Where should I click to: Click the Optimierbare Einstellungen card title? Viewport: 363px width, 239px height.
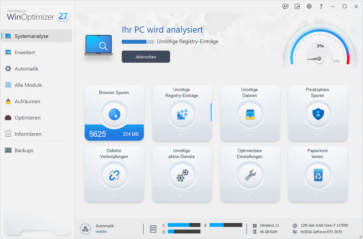pos(249,153)
